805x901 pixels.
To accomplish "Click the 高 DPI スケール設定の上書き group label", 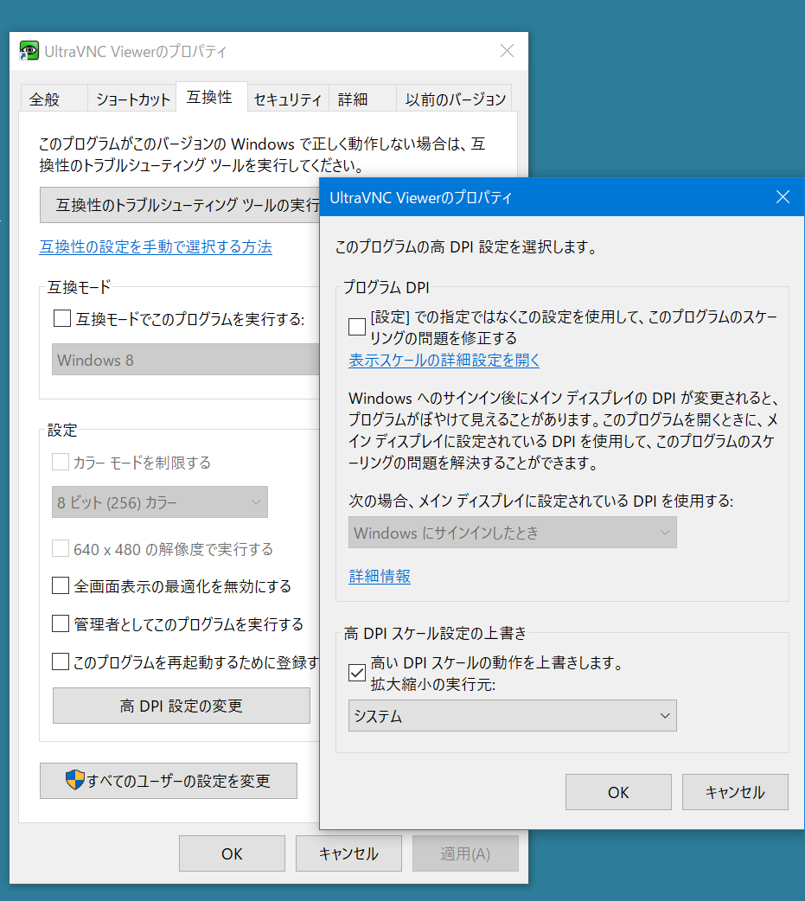I will point(435,633).
